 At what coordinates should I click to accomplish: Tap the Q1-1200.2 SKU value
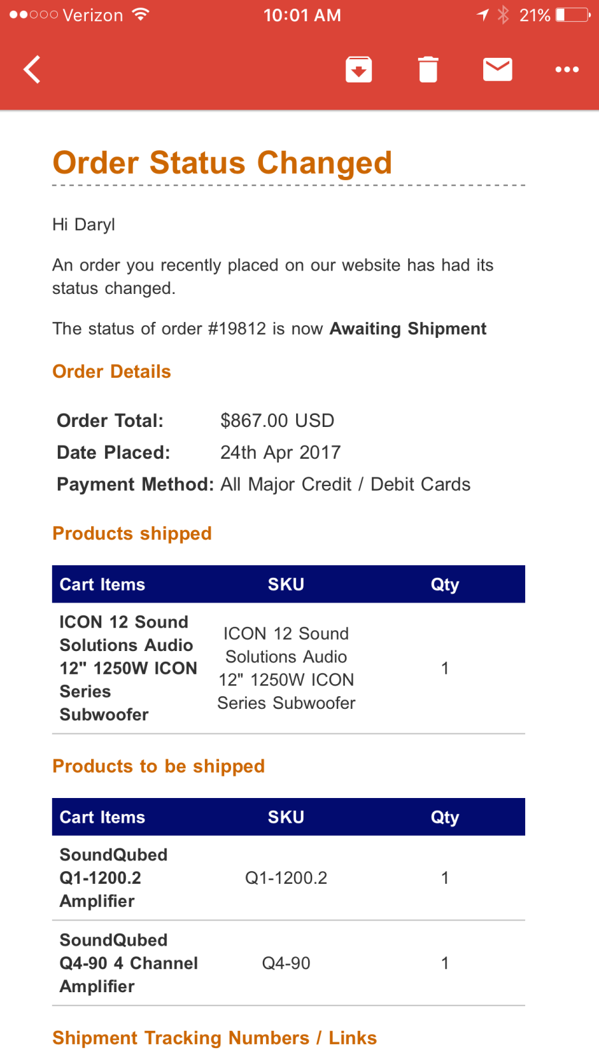(x=286, y=878)
